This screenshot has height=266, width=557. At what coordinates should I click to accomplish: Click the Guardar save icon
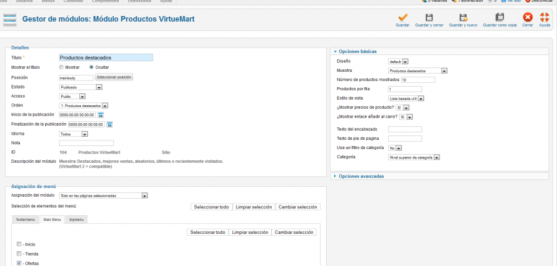point(402,18)
